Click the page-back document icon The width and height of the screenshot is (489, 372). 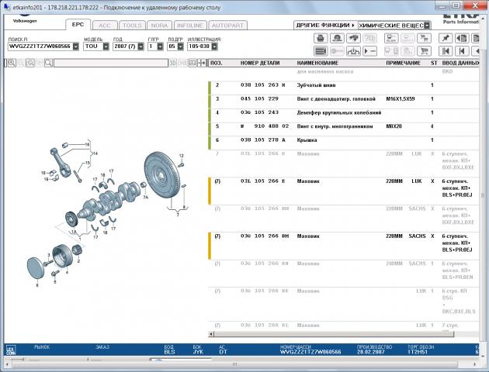[462, 38]
